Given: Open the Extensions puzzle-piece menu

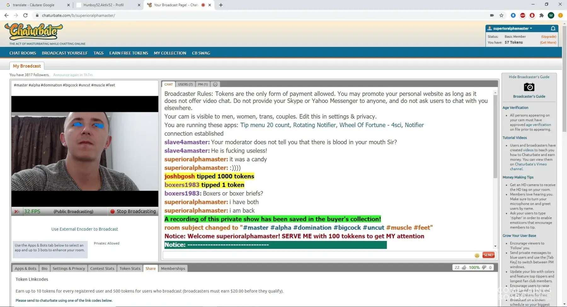Looking at the screenshot, I should coord(541,15).
